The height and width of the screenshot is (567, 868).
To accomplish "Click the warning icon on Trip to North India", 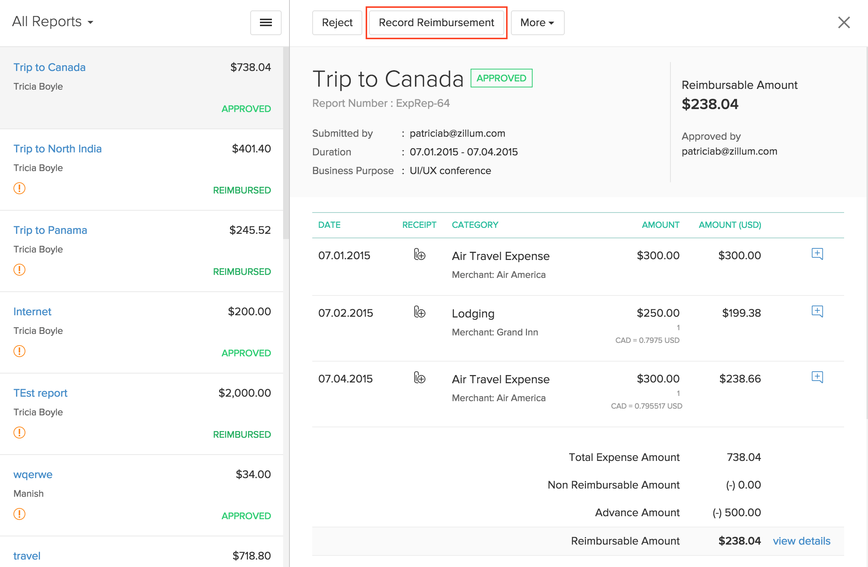I will click(19, 189).
